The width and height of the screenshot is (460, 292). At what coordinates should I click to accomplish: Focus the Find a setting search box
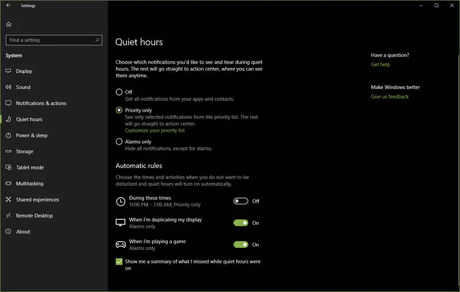(x=53, y=40)
